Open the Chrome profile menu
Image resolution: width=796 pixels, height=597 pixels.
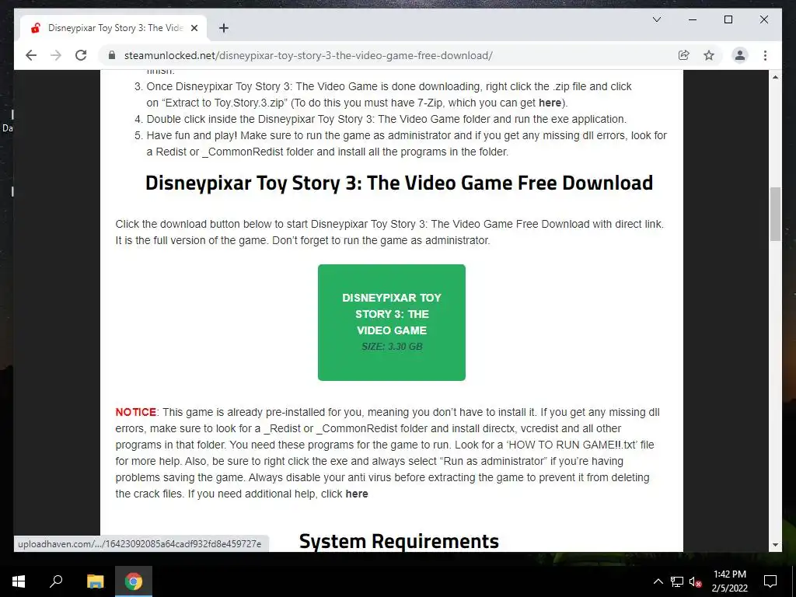pyautogui.click(x=740, y=55)
